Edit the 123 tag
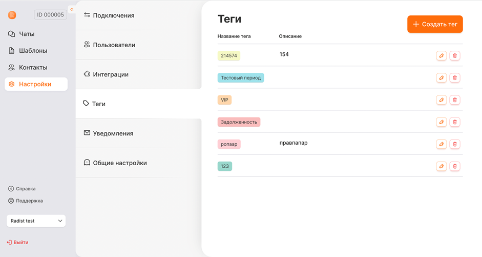Viewport: 482px width, 257px height. 441,166
